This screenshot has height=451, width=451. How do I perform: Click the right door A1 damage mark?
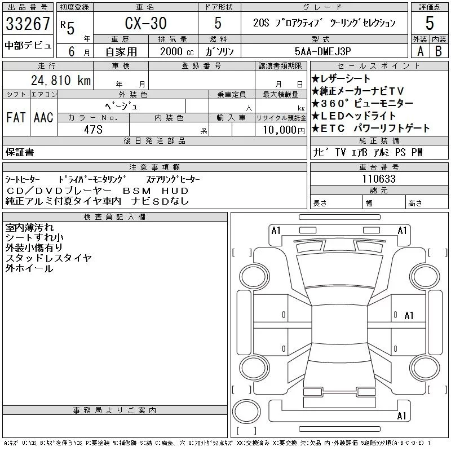coord(409,316)
